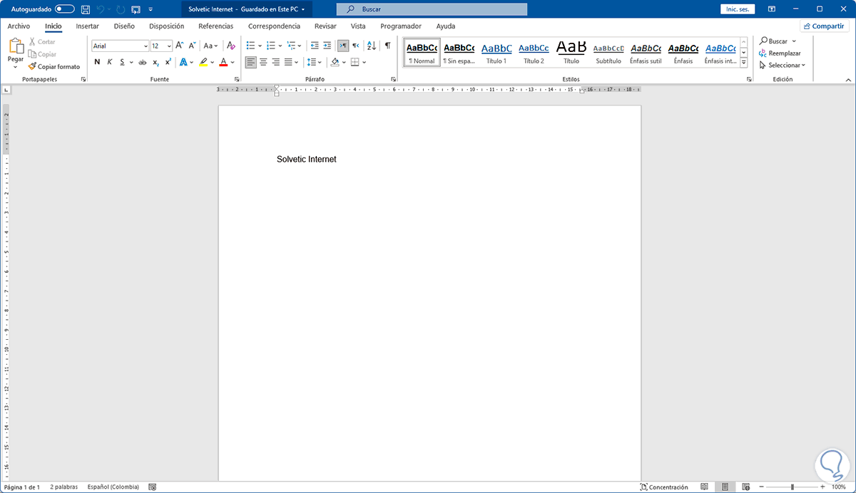Image resolution: width=856 pixels, height=493 pixels.
Task: Expand the Estilos gallery more arrow
Action: 744,63
